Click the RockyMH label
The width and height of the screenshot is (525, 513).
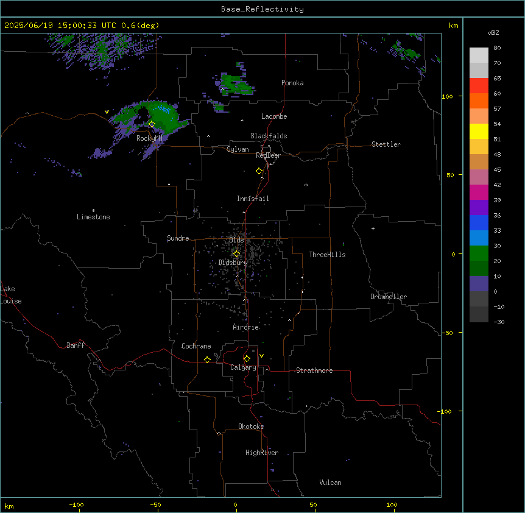coord(149,138)
